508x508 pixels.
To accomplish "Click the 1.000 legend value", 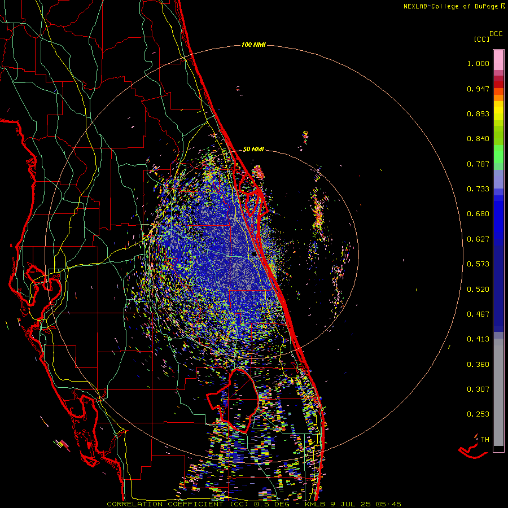I will tap(478, 63).
